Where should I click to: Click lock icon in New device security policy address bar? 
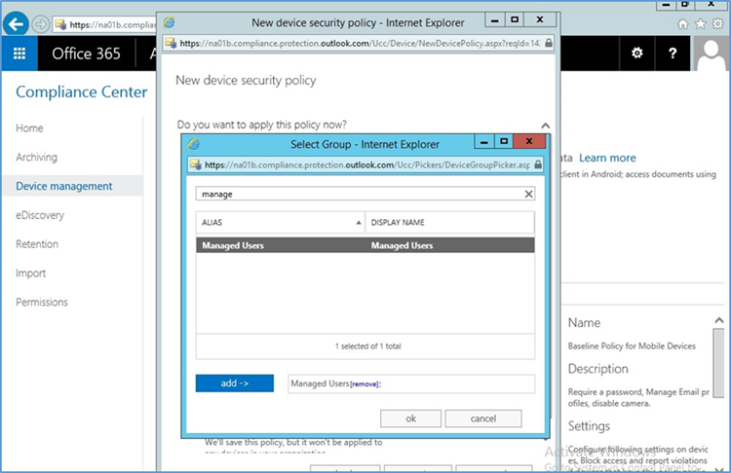(x=549, y=43)
